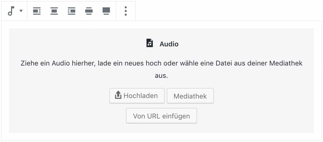Image resolution: width=323 pixels, height=142 pixels.
Task: Click the 'Ziehe ein Audio hierher' instruction text
Action: [161, 69]
